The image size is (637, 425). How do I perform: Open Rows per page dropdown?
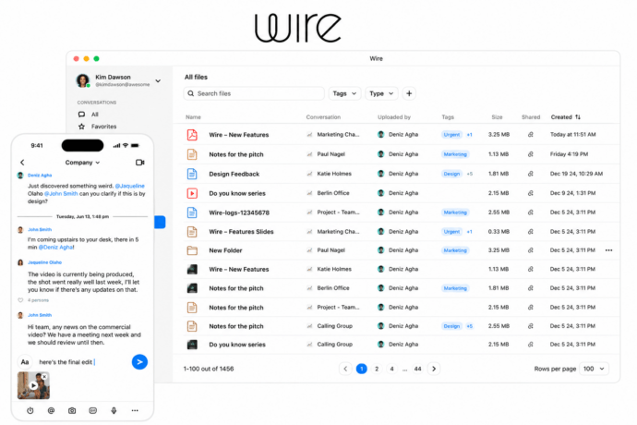[594, 369]
